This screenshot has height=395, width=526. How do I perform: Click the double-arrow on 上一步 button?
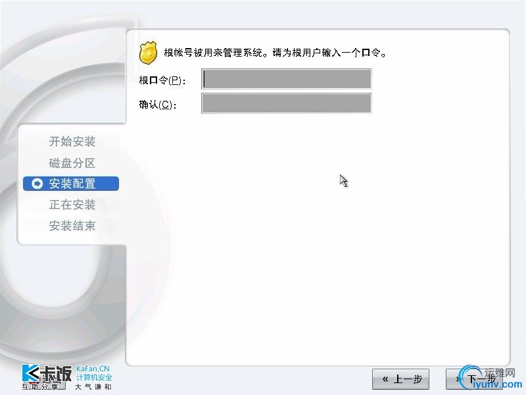(x=385, y=379)
